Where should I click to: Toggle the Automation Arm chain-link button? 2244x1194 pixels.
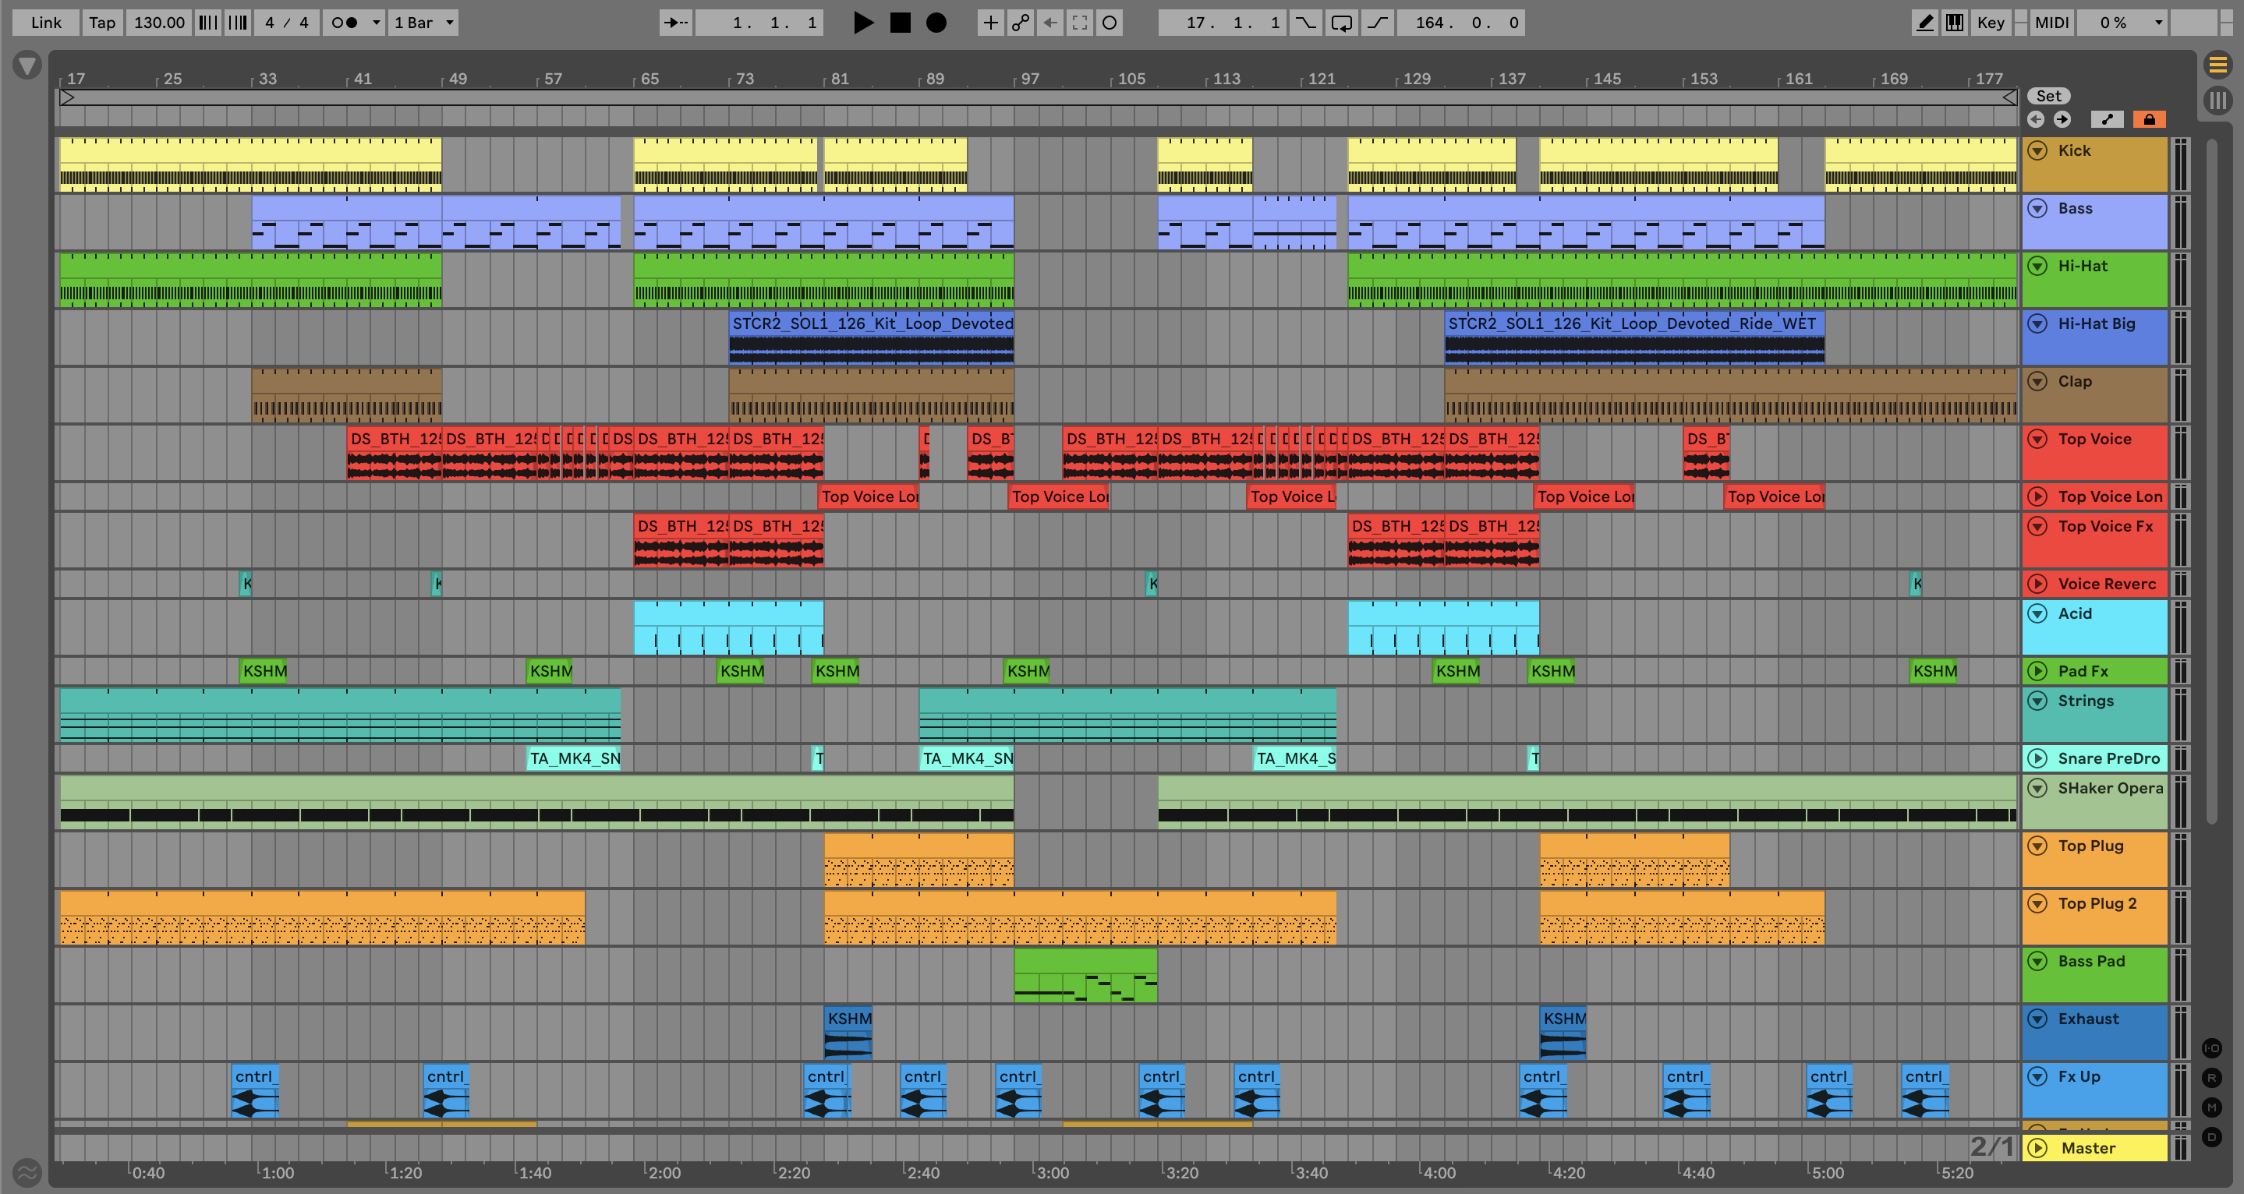point(1020,23)
